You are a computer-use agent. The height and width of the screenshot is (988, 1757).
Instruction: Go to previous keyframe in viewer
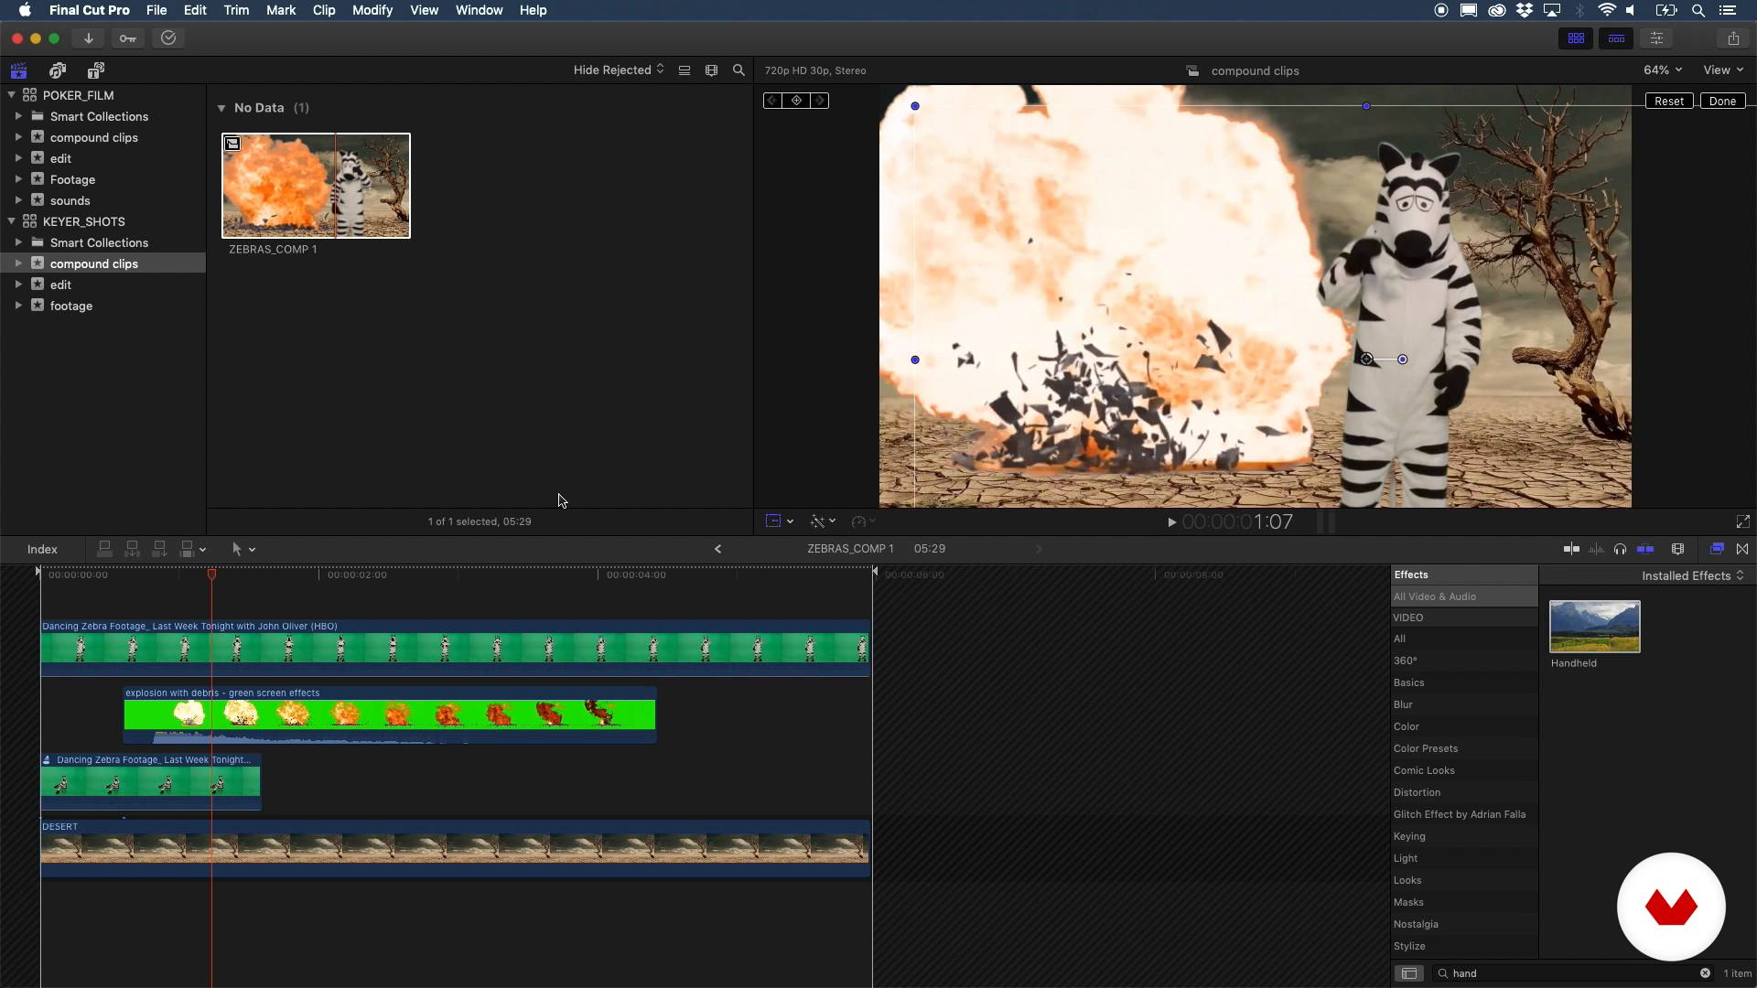coord(772,101)
